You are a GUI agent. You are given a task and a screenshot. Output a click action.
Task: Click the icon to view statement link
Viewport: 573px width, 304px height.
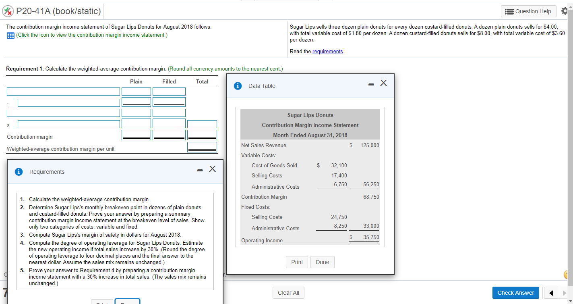(92, 35)
